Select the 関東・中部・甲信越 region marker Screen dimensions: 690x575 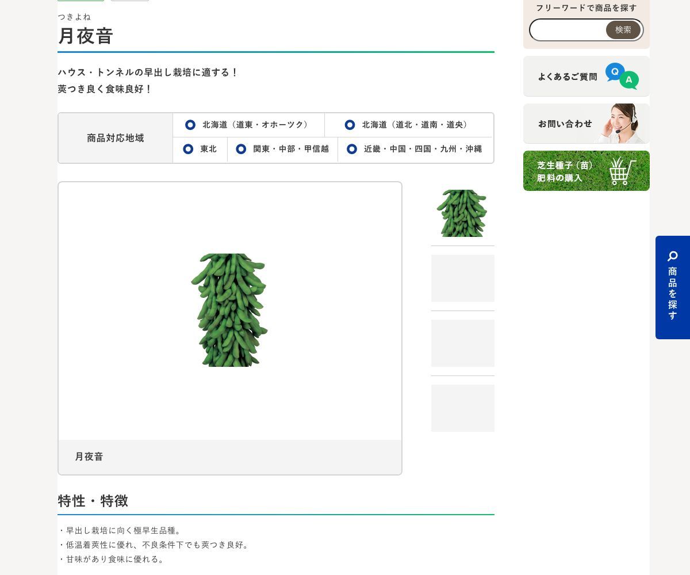point(241,149)
